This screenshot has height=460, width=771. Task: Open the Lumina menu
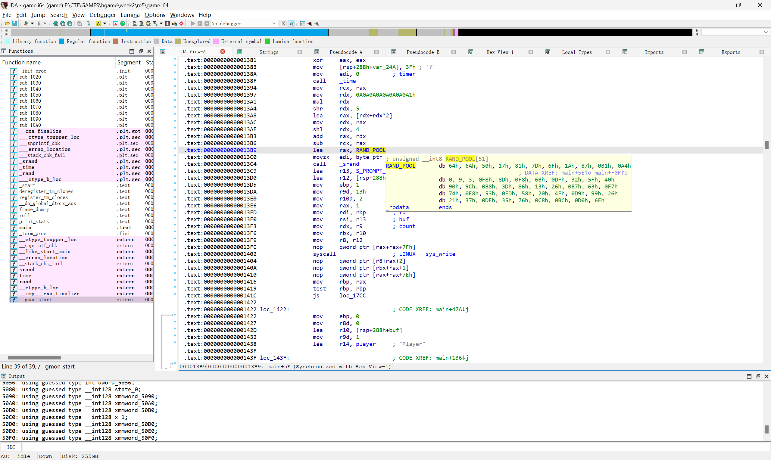coord(130,14)
